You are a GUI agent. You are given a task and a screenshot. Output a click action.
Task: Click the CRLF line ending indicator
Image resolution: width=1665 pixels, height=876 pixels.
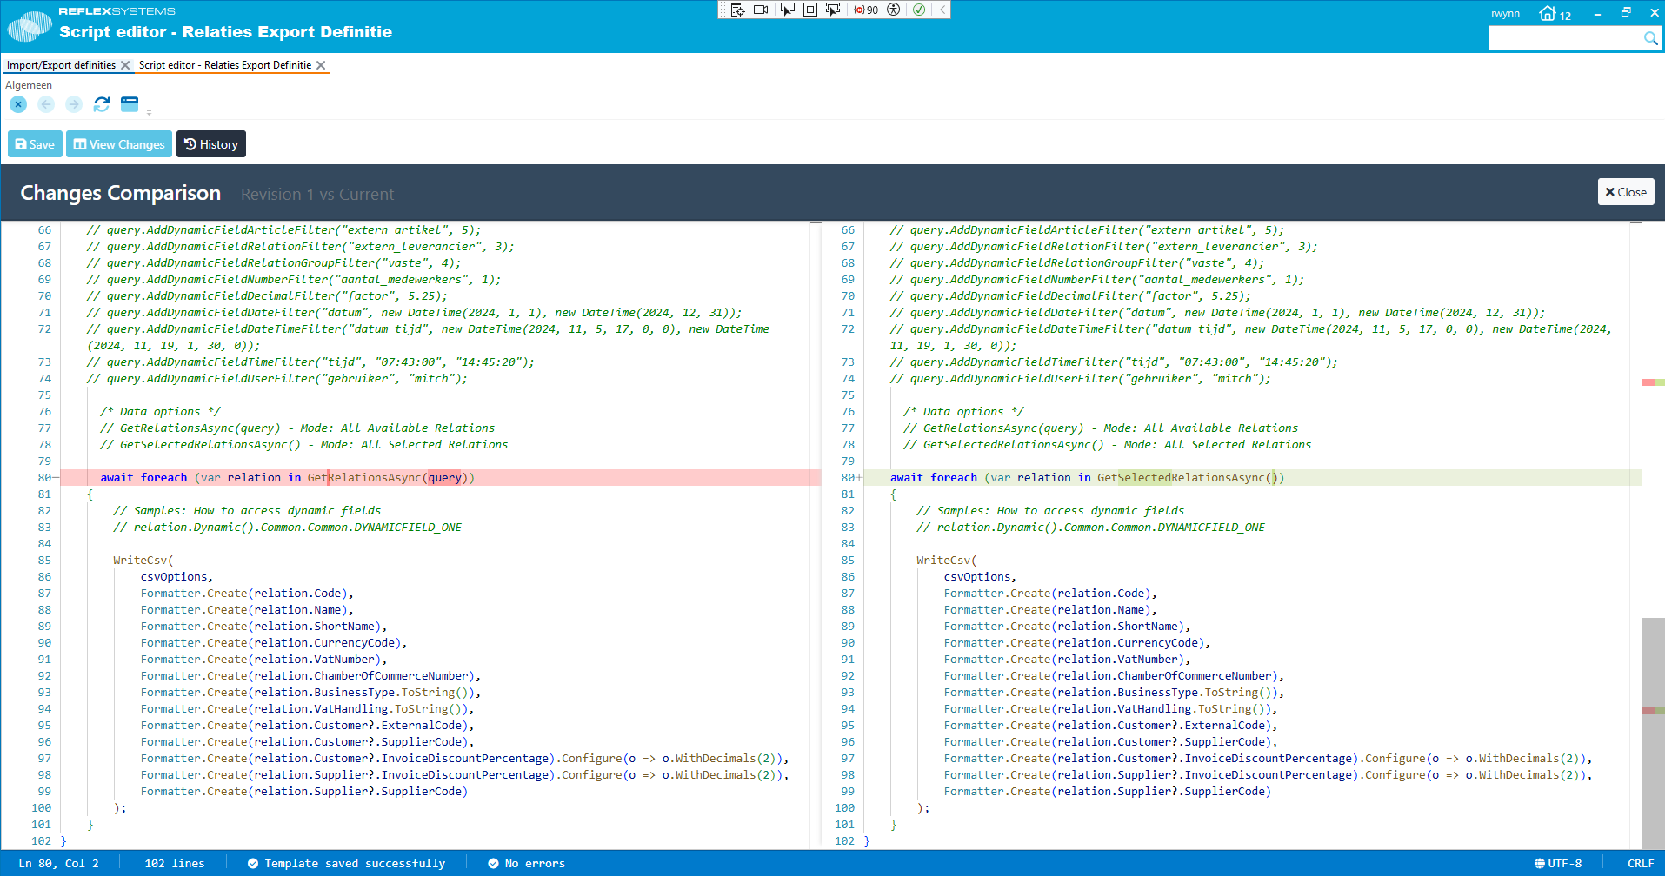pyautogui.click(x=1641, y=864)
